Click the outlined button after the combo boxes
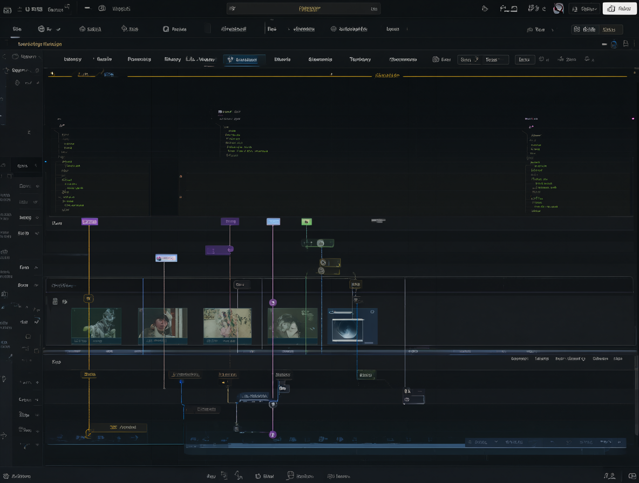 click(525, 60)
